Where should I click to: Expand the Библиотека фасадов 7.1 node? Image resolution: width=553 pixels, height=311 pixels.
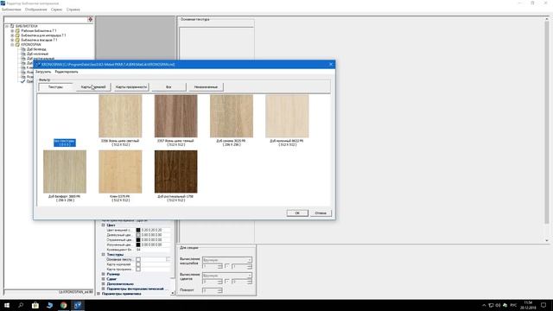click(12, 40)
